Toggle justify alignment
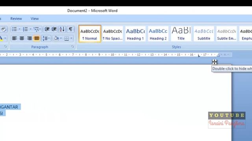This screenshot has width=252, height=141. click(37, 38)
